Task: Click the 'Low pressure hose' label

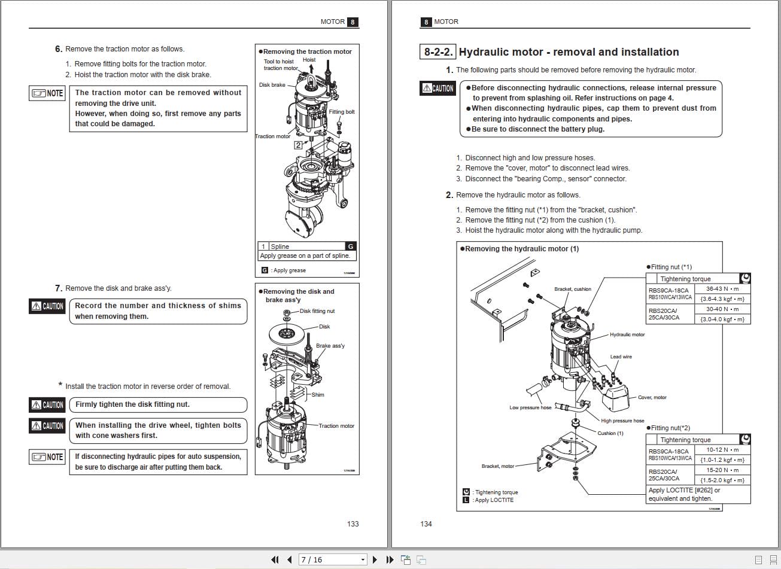Action: pos(530,407)
